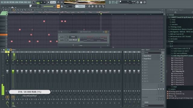Click the selected green Insert 1 fader

click(x=13, y=71)
